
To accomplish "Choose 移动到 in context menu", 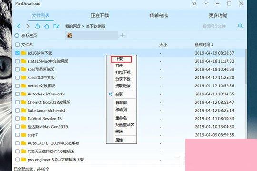I will pos(121,110).
